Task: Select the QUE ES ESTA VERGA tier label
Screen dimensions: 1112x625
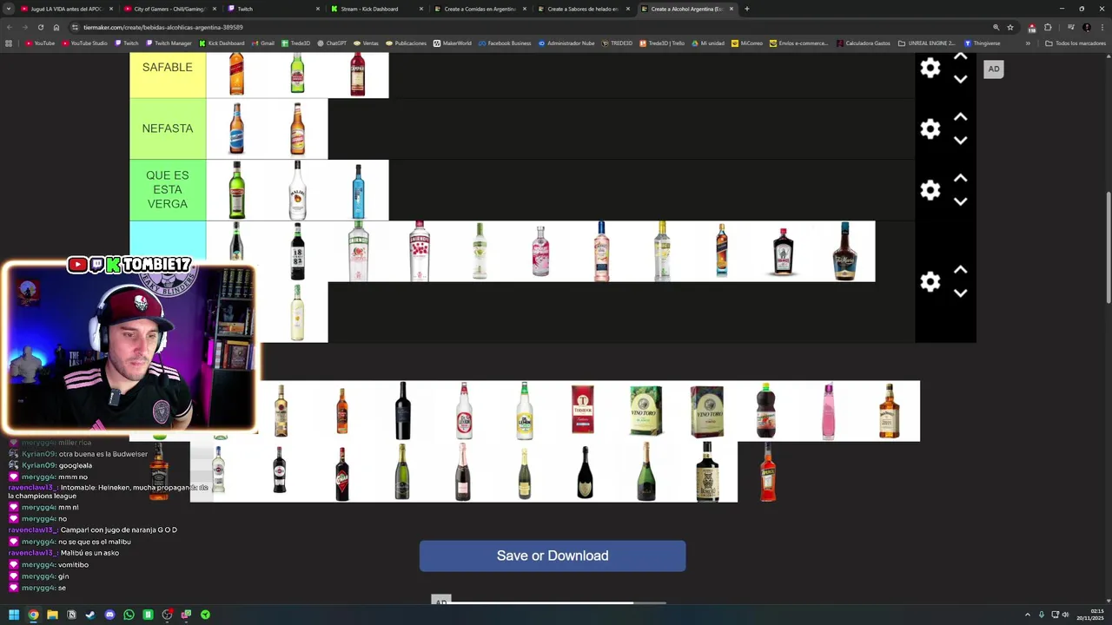Action: tap(168, 190)
